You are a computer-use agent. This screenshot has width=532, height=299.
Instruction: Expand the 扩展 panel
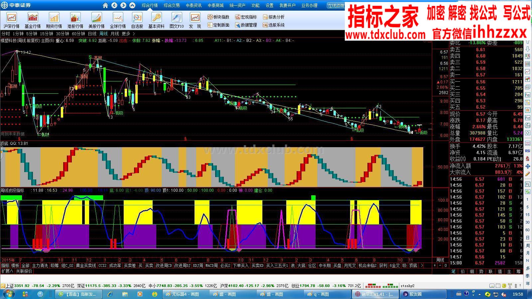pos(7,271)
